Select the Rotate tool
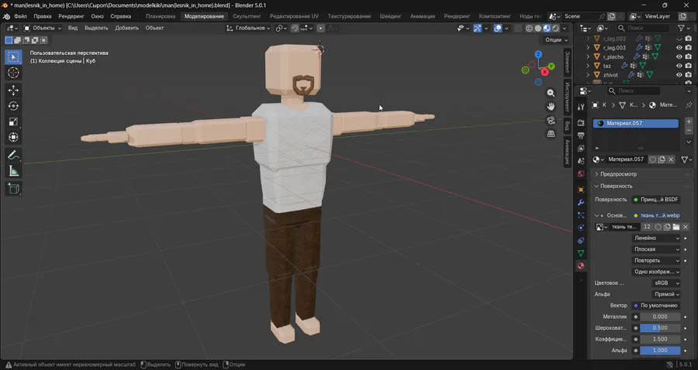This screenshot has width=698, height=370. click(x=13, y=106)
